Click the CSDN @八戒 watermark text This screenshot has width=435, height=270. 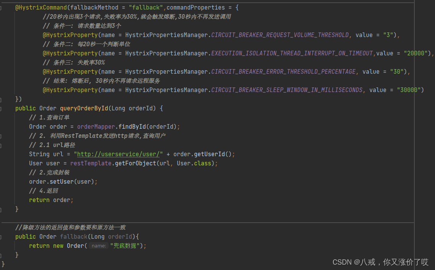coord(380,262)
